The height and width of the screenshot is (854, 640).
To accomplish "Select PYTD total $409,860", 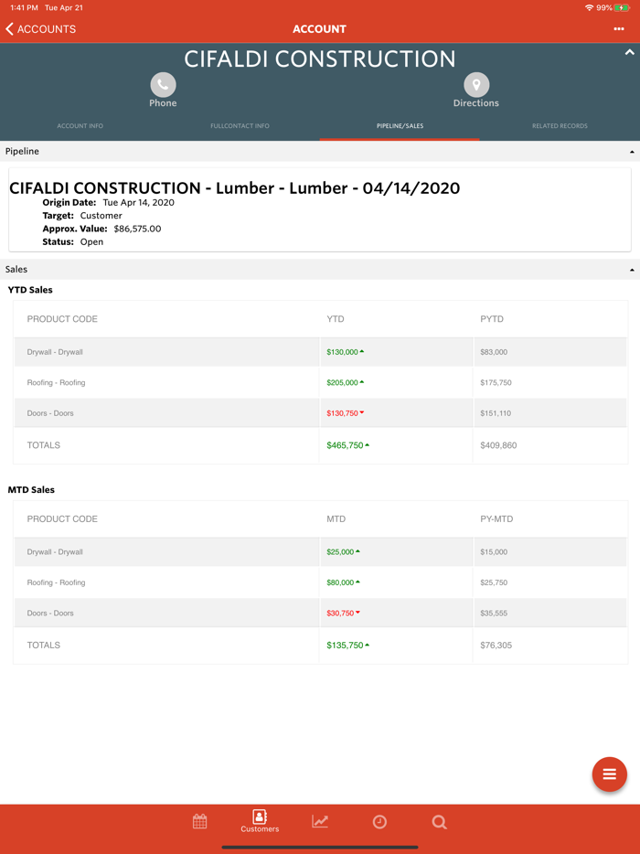I will point(498,445).
